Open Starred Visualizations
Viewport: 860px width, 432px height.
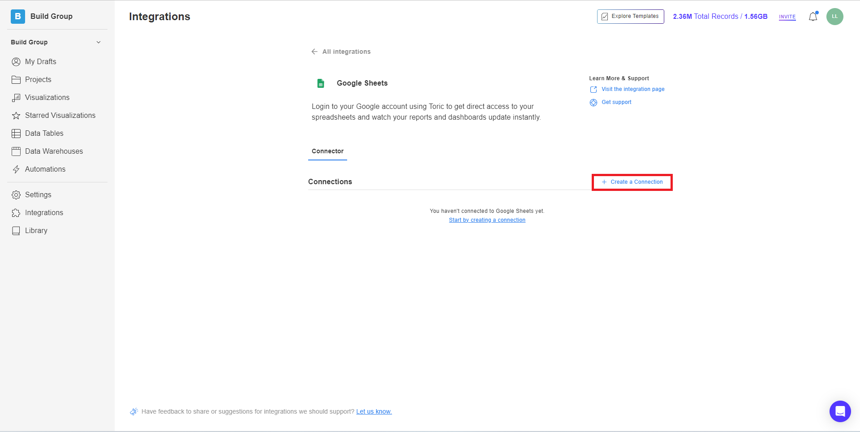point(60,115)
